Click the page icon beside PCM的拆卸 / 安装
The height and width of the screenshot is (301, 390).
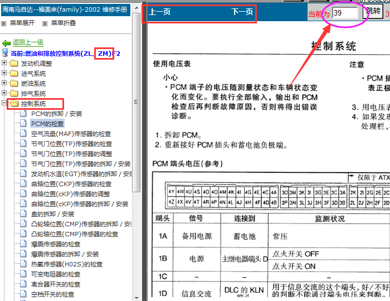23,114
